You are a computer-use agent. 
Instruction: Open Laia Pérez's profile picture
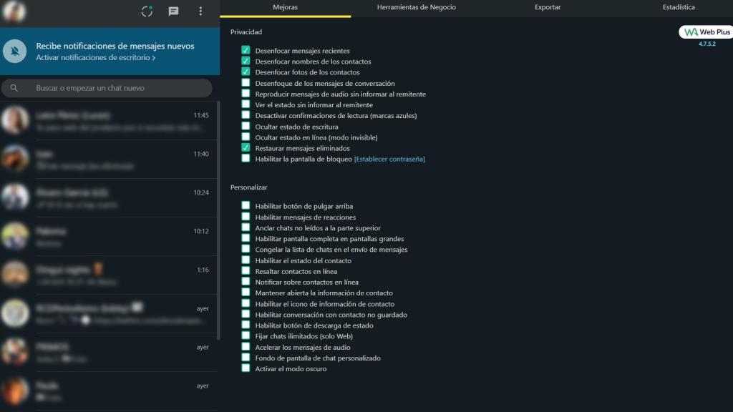tap(14, 120)
